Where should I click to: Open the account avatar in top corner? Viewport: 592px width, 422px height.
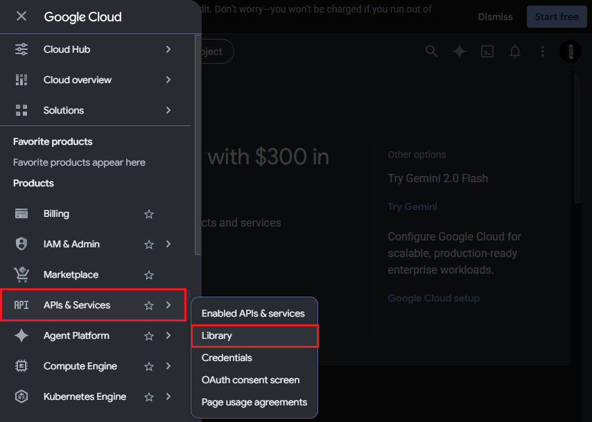click(571, 51)
